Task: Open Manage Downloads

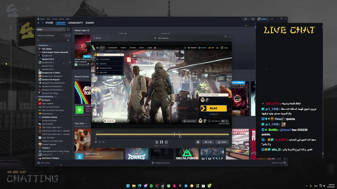Action: (x=161, y=163)
